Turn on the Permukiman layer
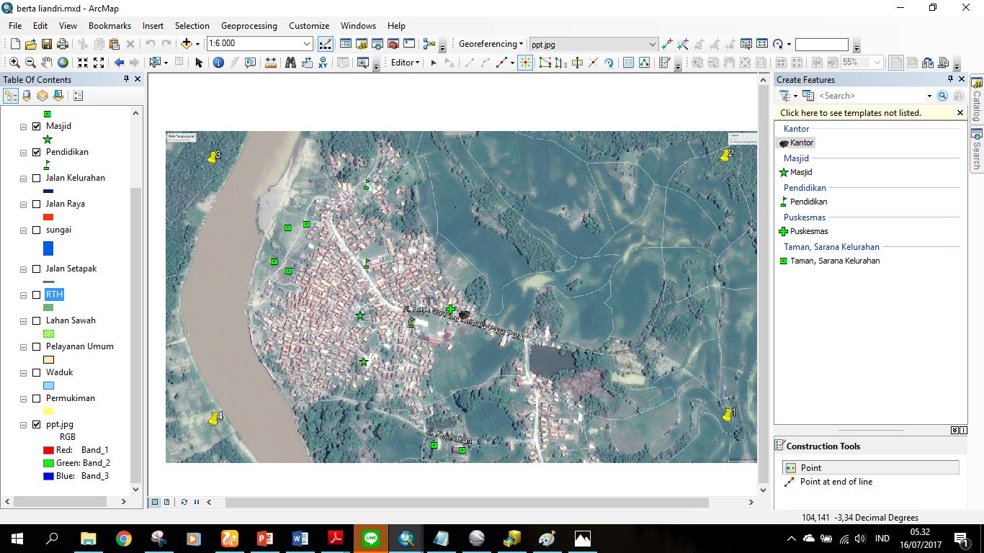Viewport: 984px width, 553px height. coord(36,398)
